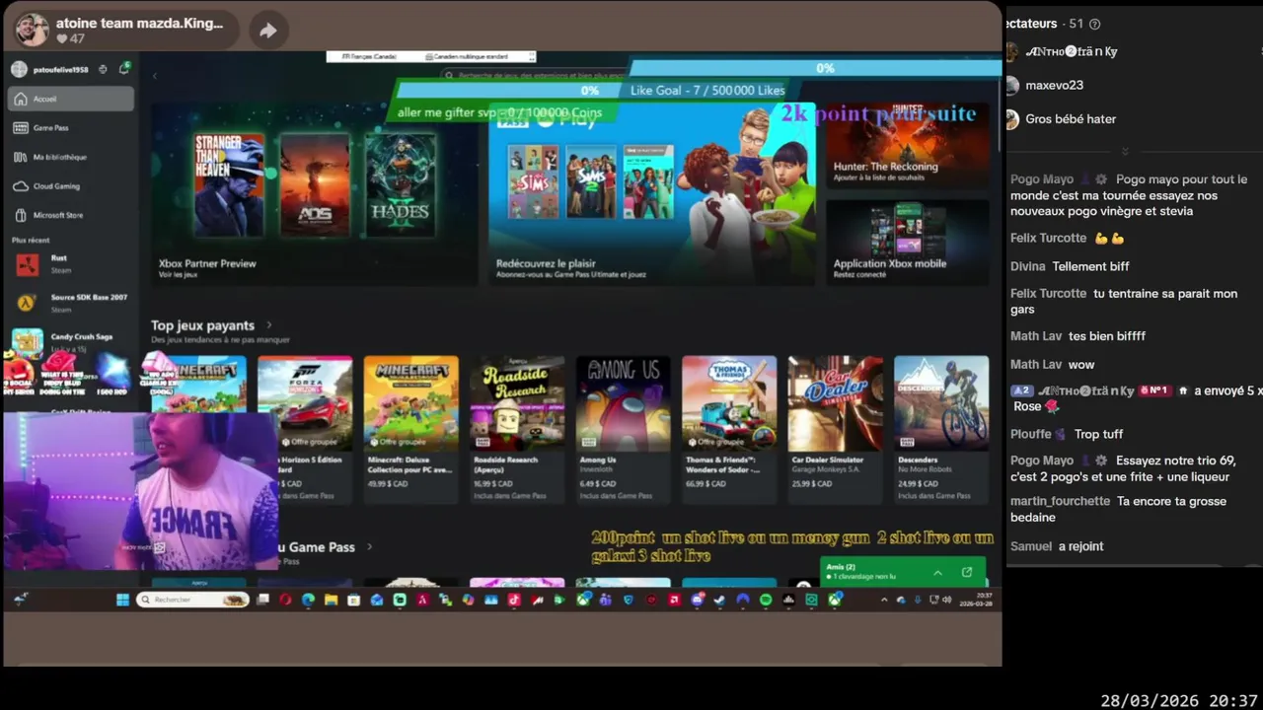The width and height of the screenshot is (1263, 710).
Task: Click Plouffe username in chat
Action: click(x=1031, y=434)
